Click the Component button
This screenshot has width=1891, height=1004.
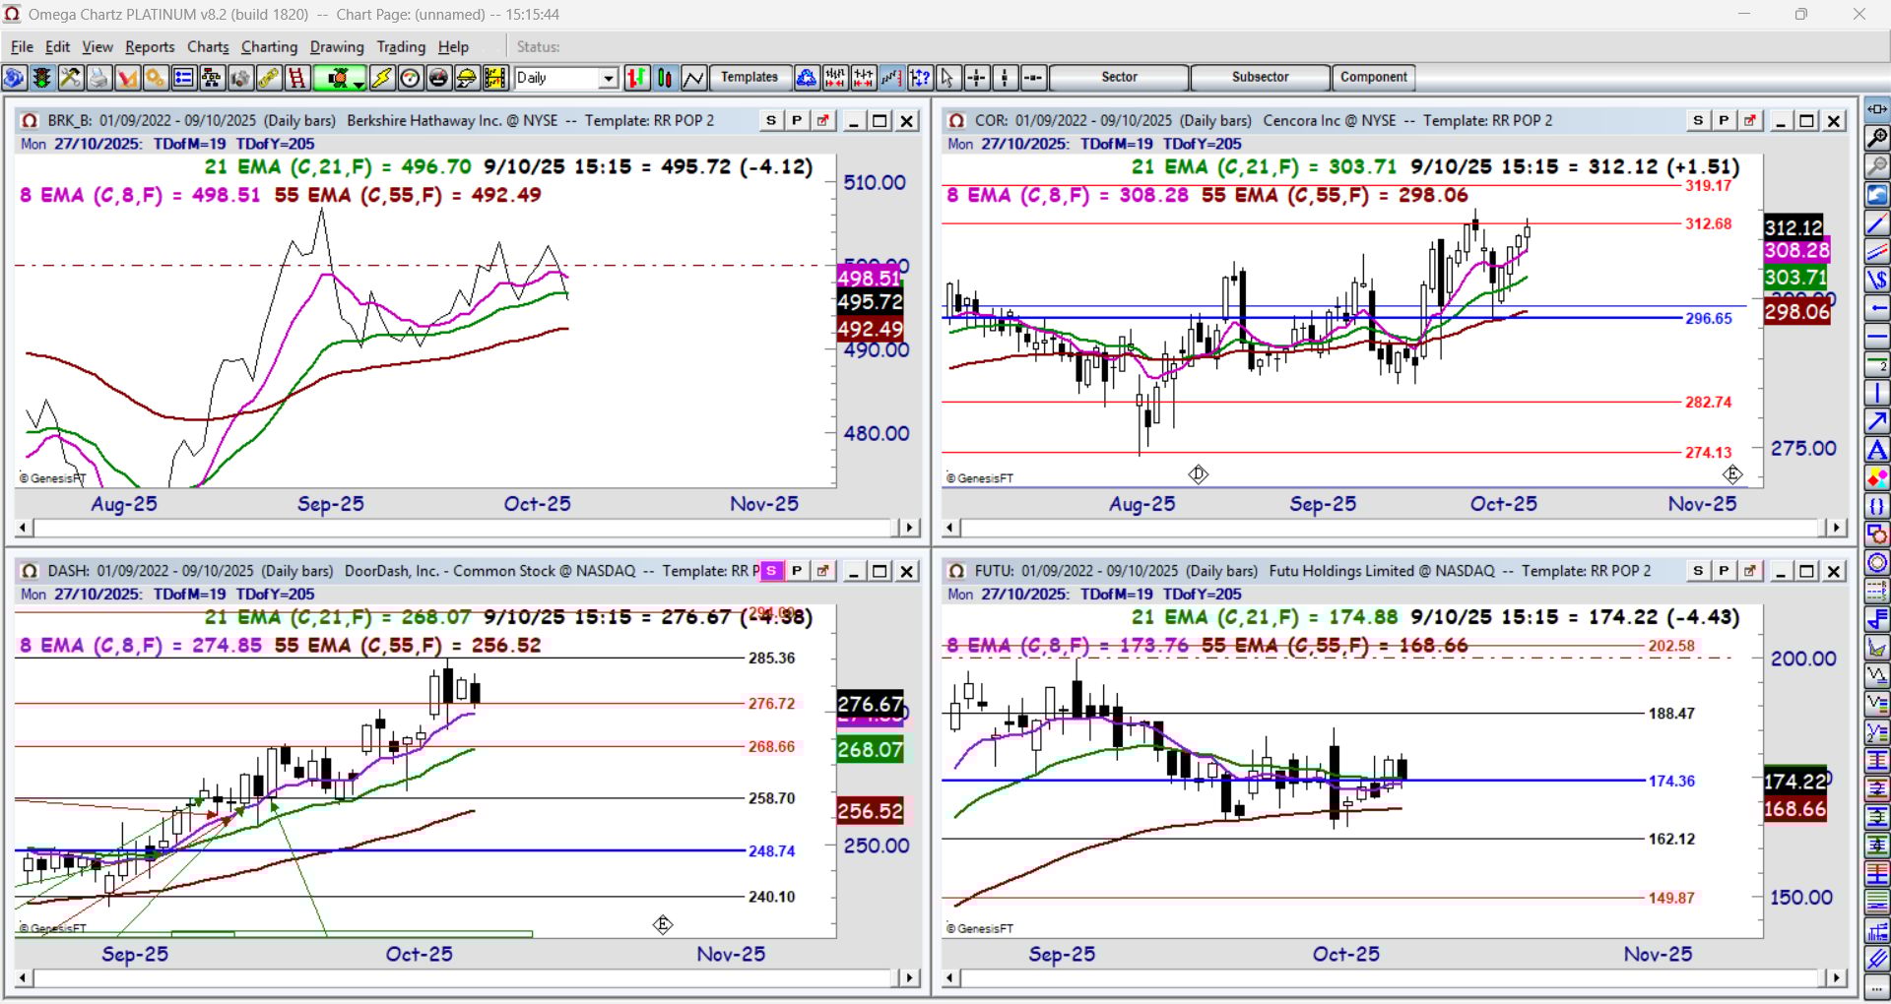coord(1374,78)
